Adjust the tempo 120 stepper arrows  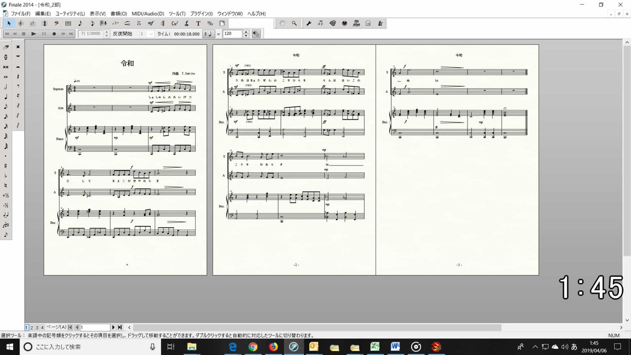pyautogui.click(x=246, y=34)
